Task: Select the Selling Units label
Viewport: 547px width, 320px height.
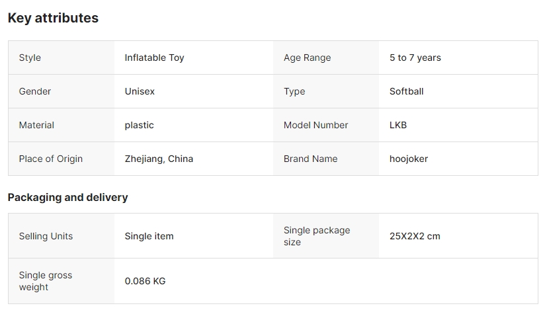Action: 46,236
